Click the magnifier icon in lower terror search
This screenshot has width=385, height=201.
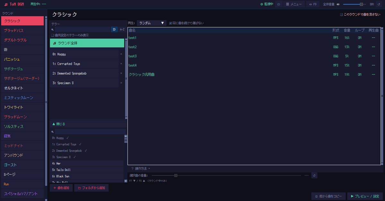[52, 132]
